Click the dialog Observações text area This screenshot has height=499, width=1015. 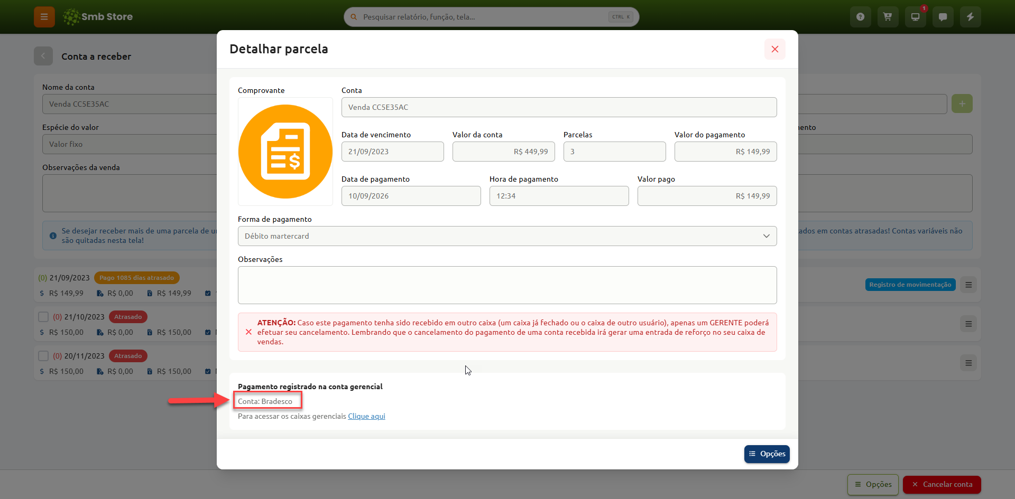pos(508,285)
